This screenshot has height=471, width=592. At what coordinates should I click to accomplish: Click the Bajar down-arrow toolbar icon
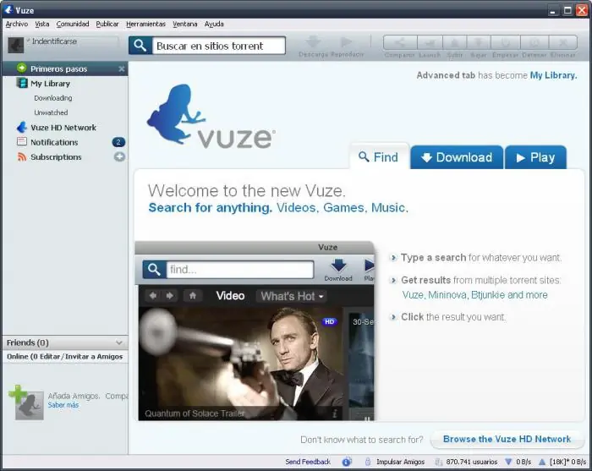(479, 42)
